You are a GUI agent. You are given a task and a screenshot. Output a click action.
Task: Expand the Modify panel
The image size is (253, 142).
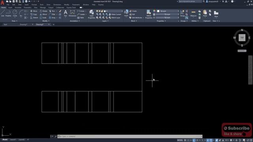[x=46, y=21]
